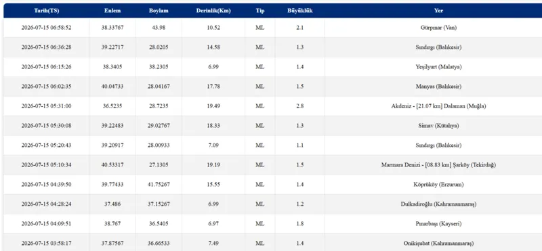Select location Pınarbaşı (Kayseri)
Viewport: 542px width, 251px height.
[x=438, y=224]
